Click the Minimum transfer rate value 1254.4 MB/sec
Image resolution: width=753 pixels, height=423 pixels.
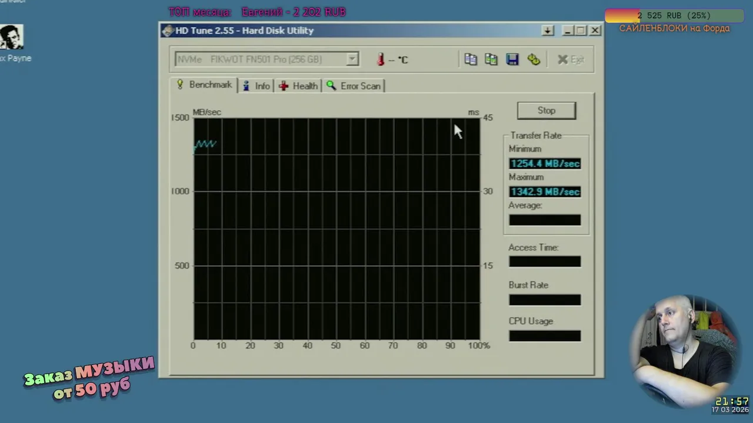click(545, 163)
